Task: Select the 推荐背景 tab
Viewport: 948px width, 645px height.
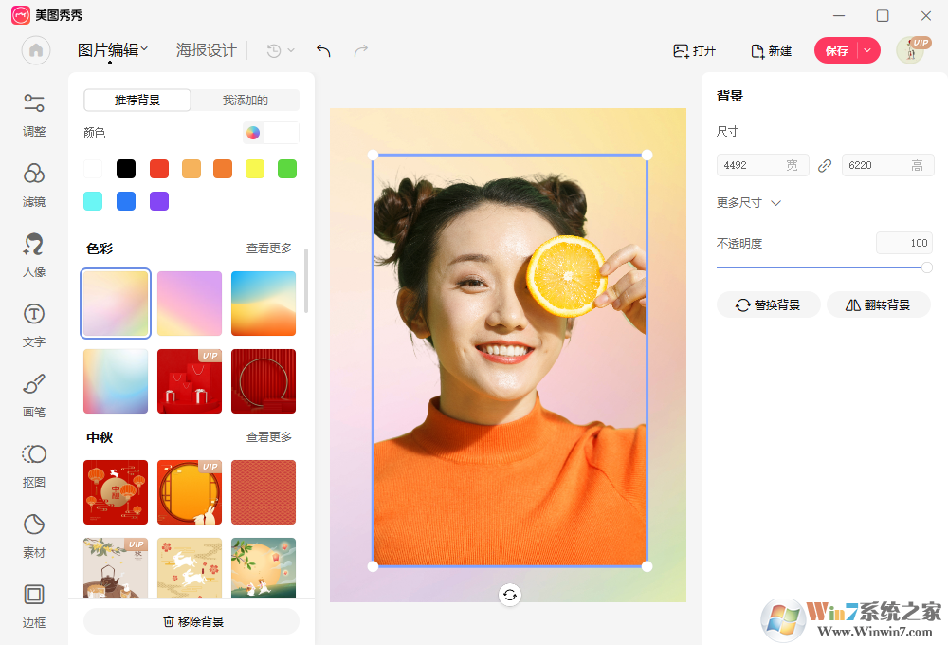Action: click(x=137, y=100)
